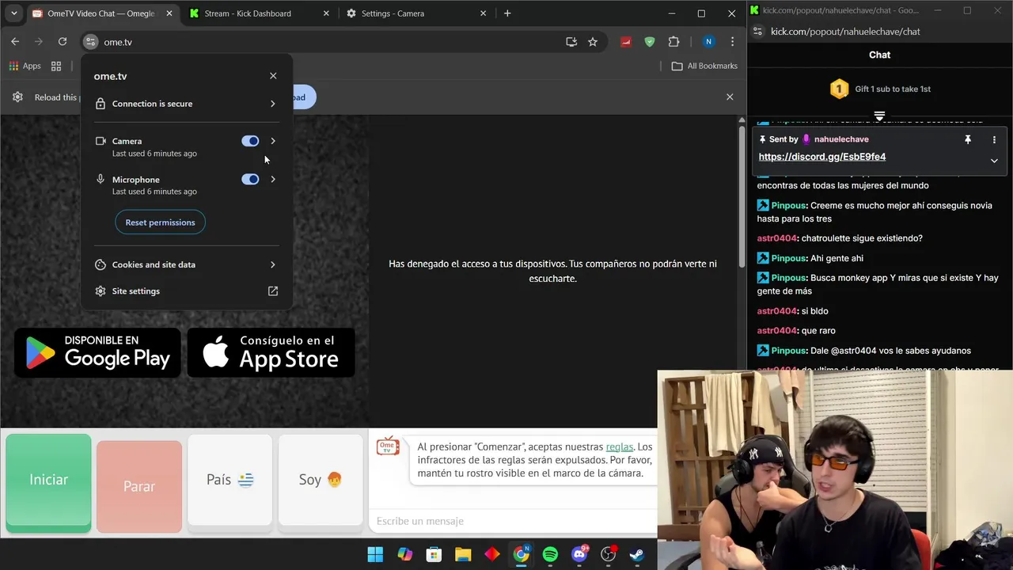
Task: Unpin the pinned message in Kick chat
Action: click(x=967, y=139)
